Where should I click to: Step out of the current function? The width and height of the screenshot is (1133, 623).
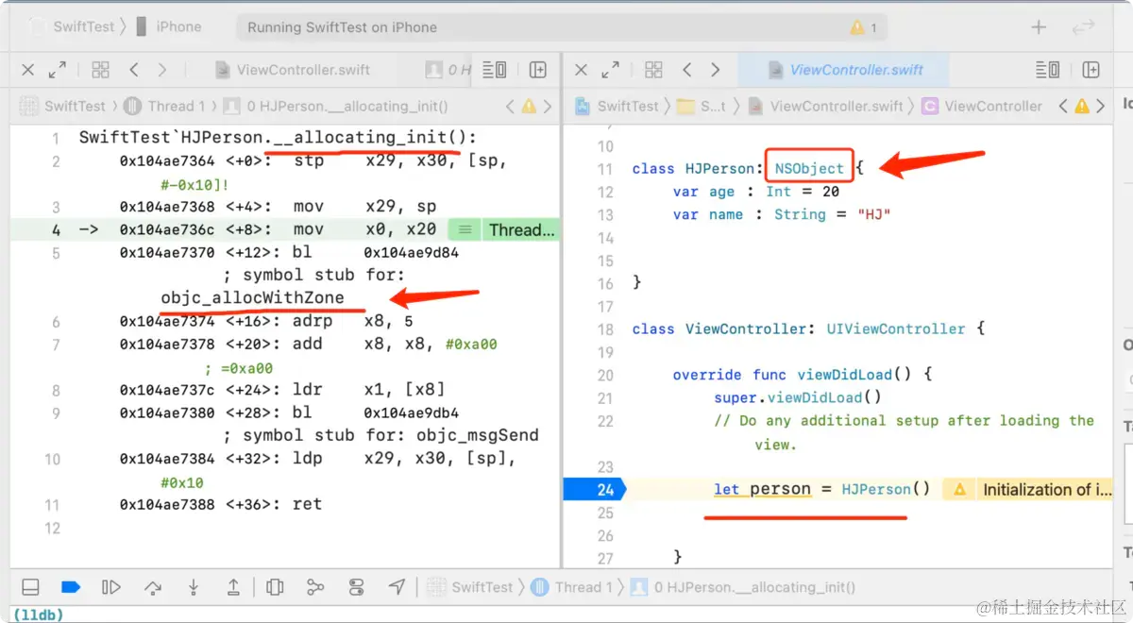pos(233,587)
